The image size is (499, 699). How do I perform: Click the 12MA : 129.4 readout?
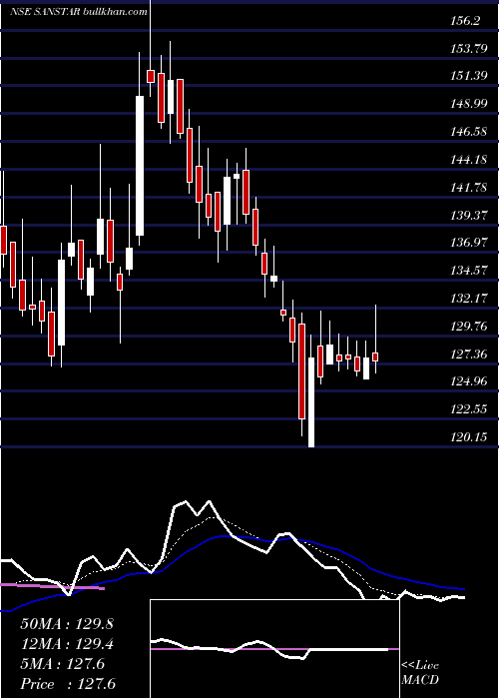coord(67,644)
